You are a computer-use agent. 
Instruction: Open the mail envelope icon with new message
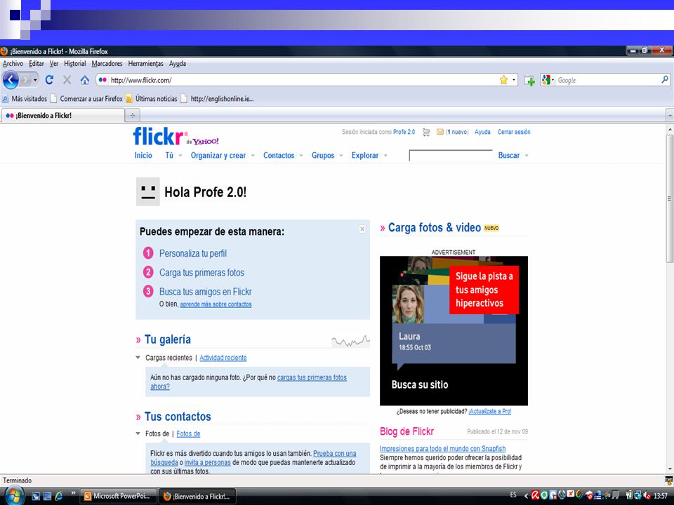pyautogui.click(x=440, y=133)
